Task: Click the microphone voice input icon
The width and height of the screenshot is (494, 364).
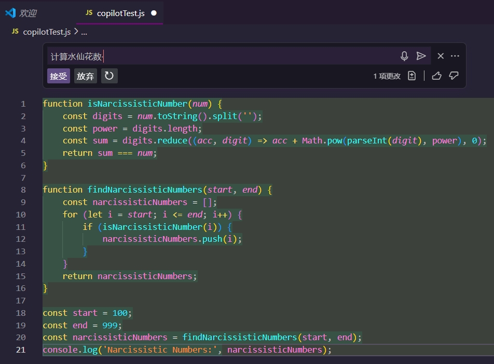Action: 404,56
